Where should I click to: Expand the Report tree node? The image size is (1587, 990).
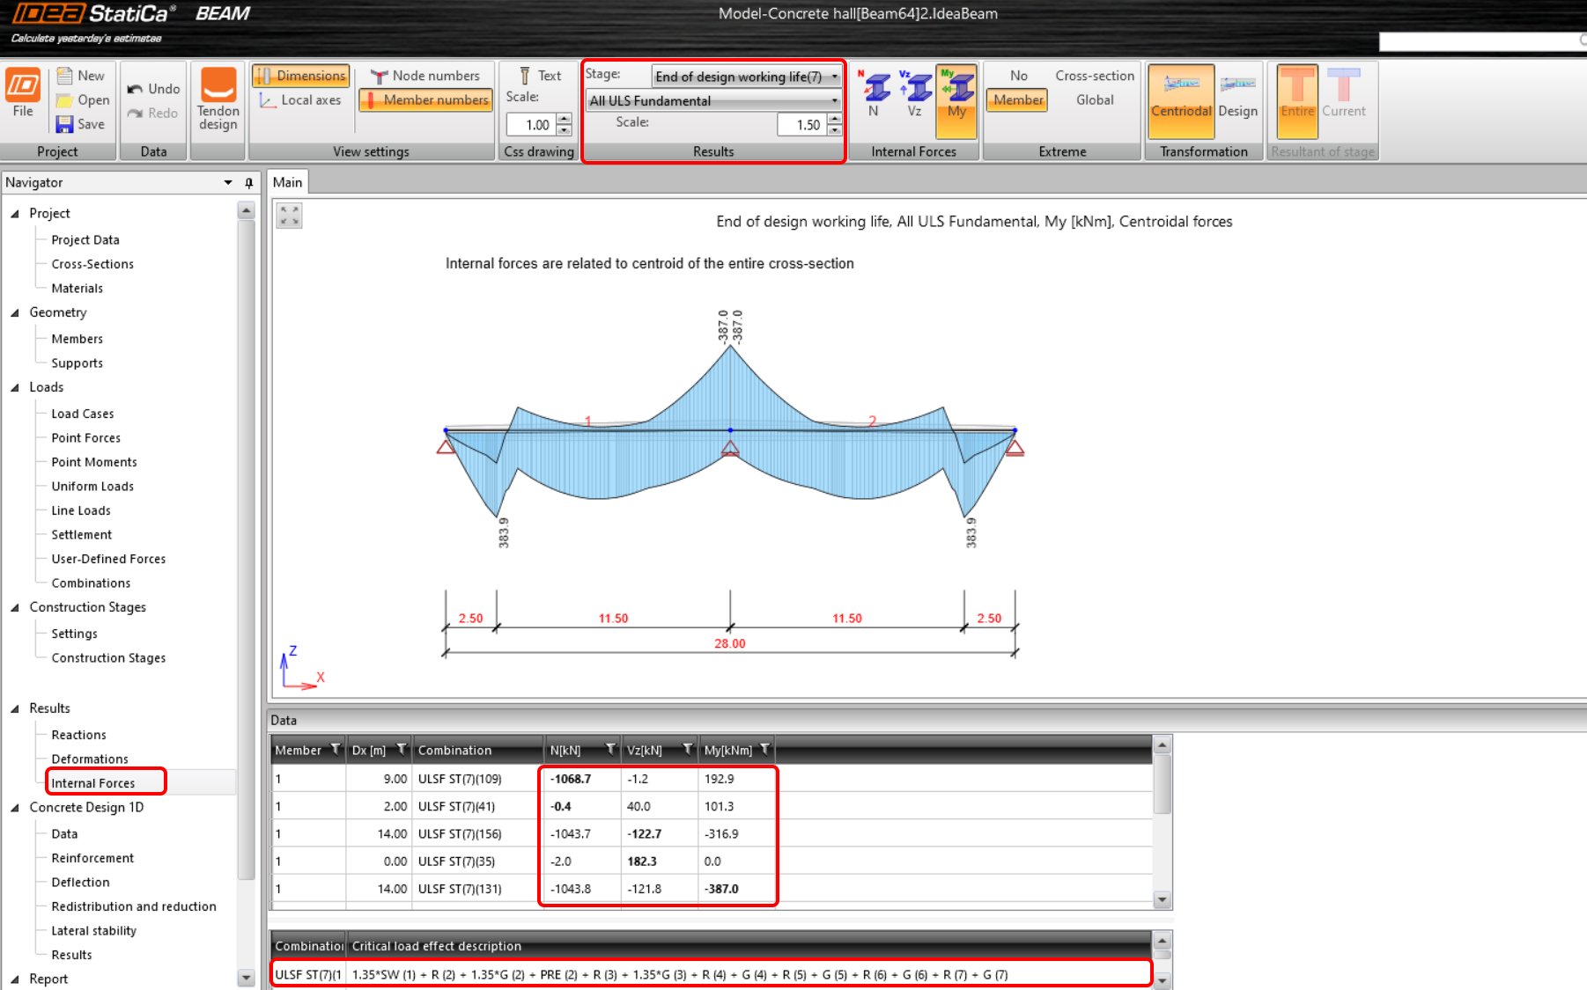point(15,979)
